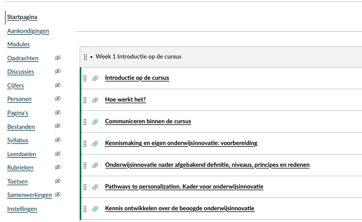
Task: Go to Aankondigingen
Action: 28,31
